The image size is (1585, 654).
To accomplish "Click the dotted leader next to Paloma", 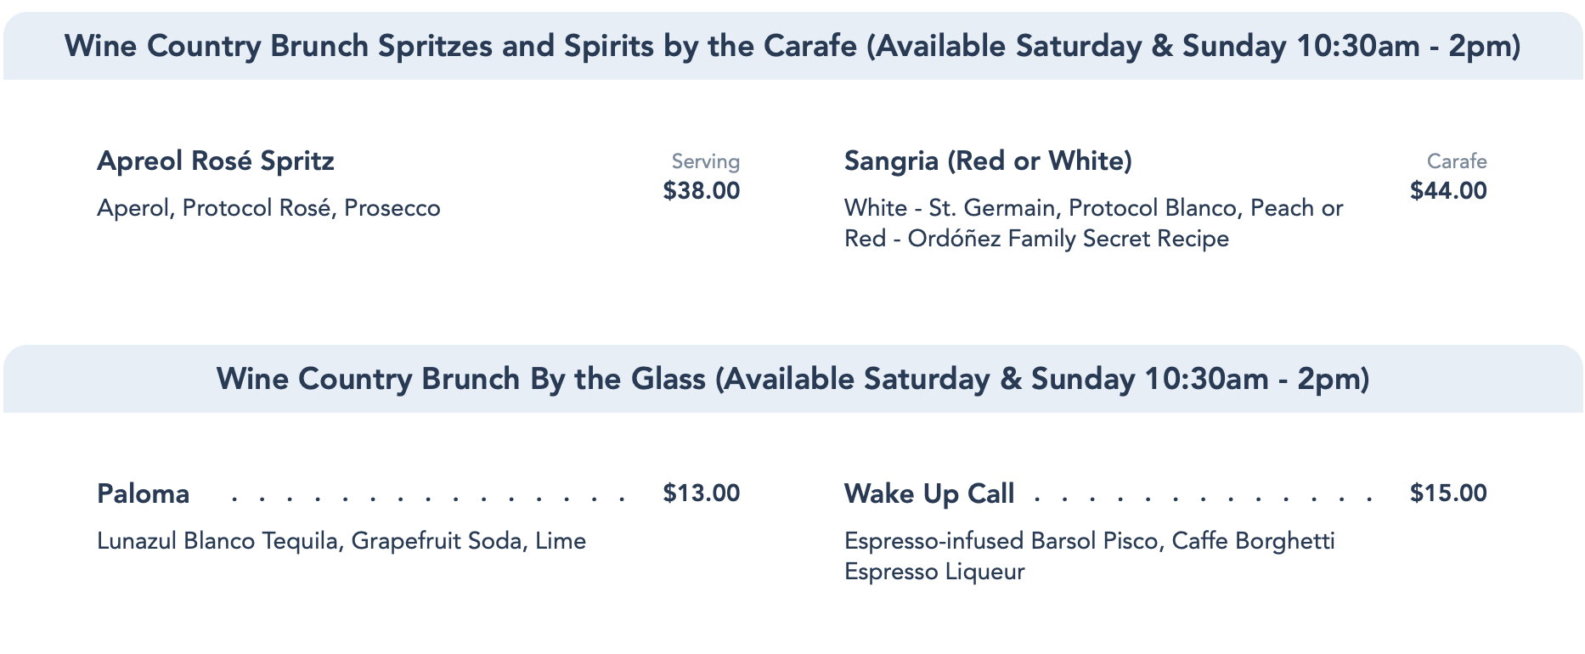I will (428, 497).
